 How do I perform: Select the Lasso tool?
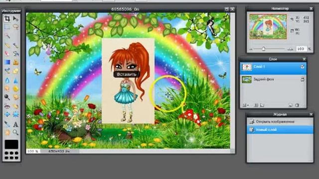15,27
